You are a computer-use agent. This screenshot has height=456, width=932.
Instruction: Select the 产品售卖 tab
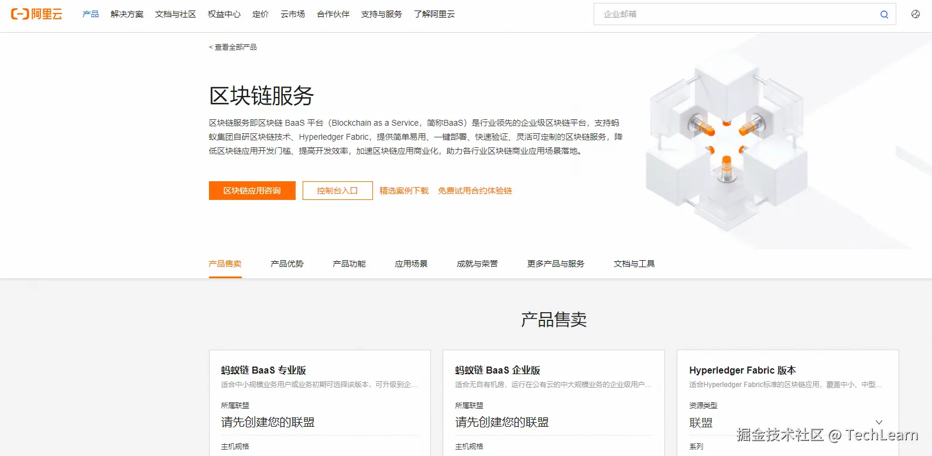(x=225, y=264)
